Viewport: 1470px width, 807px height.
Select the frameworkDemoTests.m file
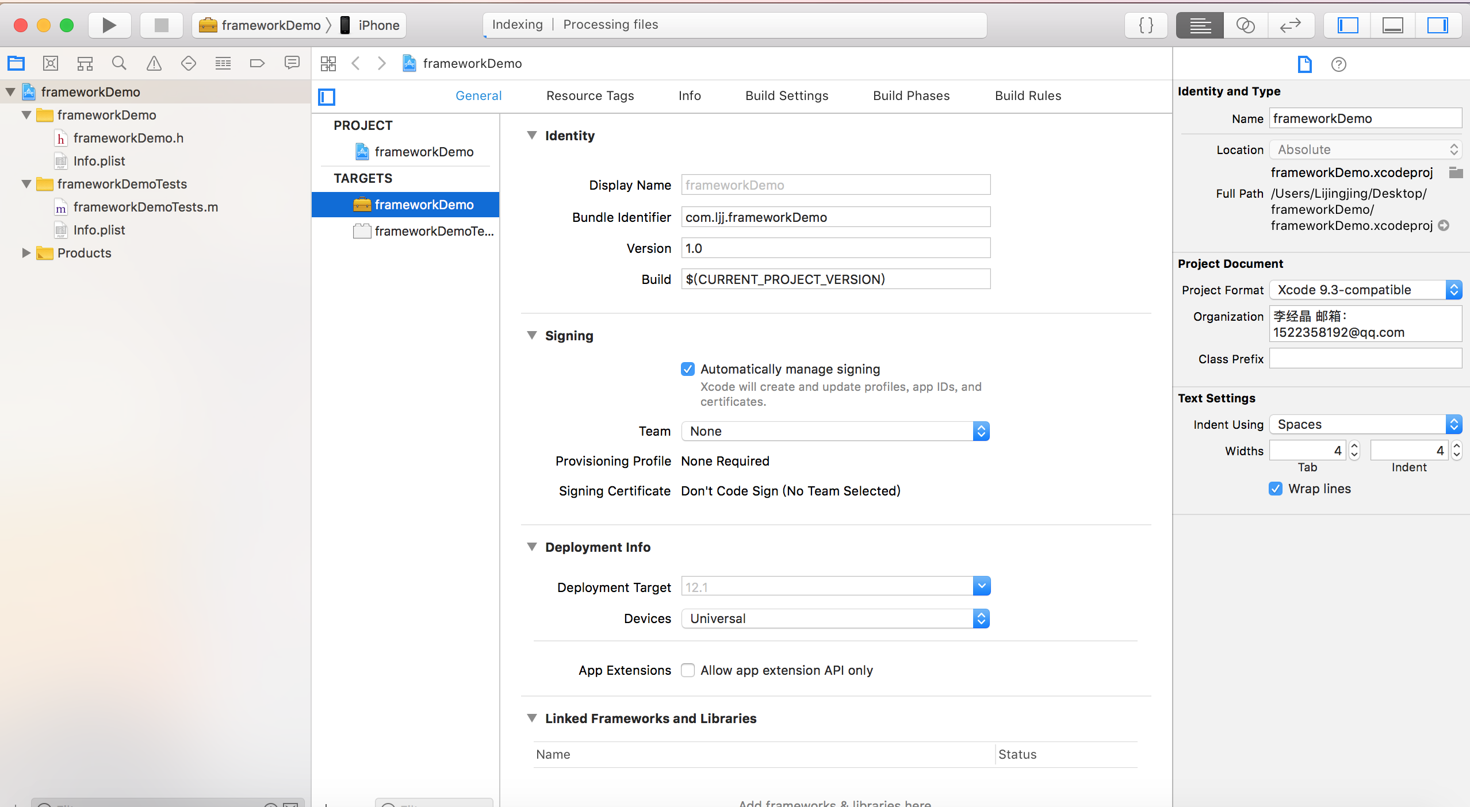point(146,207)
